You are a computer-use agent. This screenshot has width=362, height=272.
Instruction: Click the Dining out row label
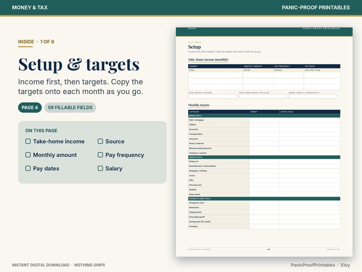(194, 161)
